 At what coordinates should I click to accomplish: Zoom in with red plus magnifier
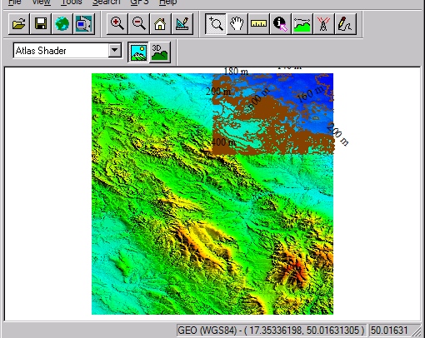117,24
